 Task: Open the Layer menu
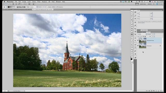pyautogui.click(x=29, y=2)
